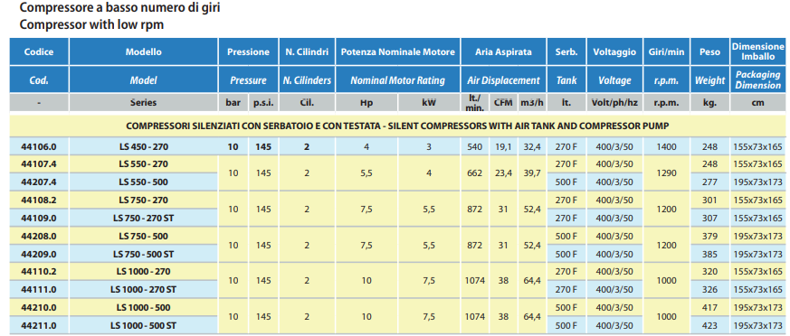Click the Codice column header
Viewport: 790px width, 336px height.
click(x=39, y=51)
